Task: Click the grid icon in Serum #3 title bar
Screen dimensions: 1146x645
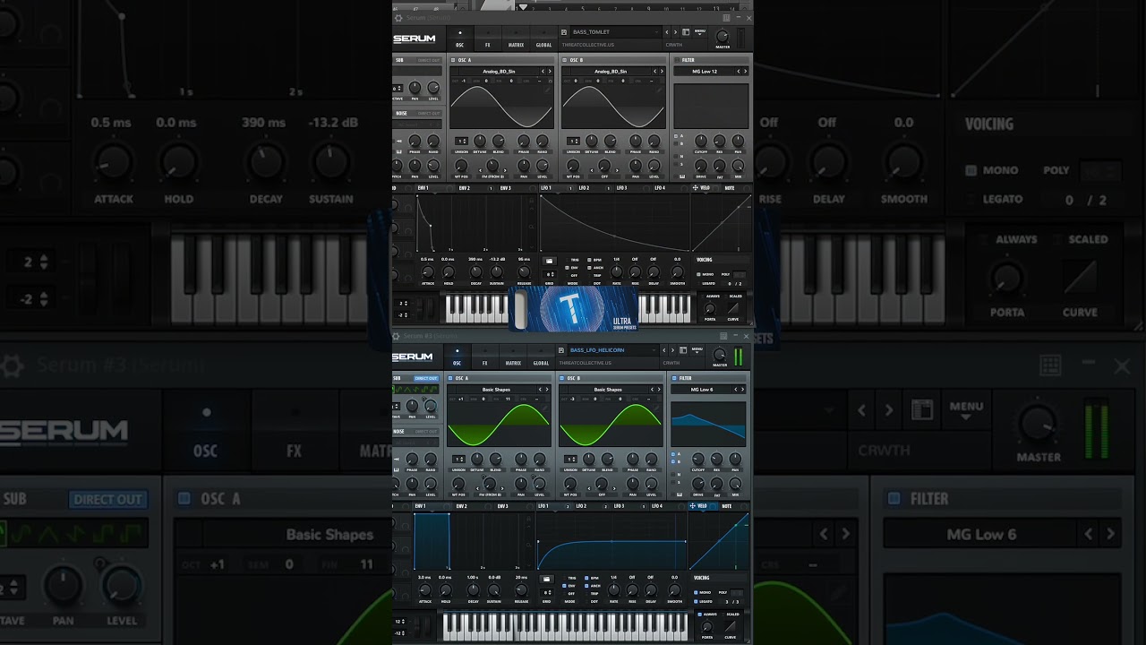Action: point(723,336)
